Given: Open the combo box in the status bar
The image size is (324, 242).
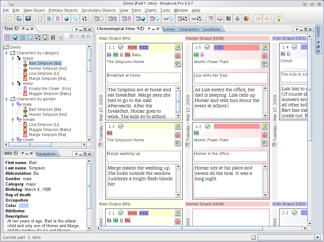Looking at the screenshot, I should pyautogui.click(x=318, y=237).
